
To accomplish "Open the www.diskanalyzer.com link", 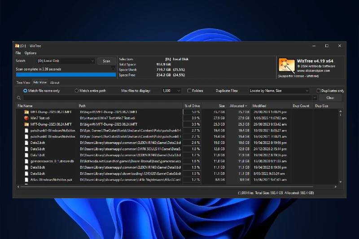I will pyautogui.click(x=313, y=71).
